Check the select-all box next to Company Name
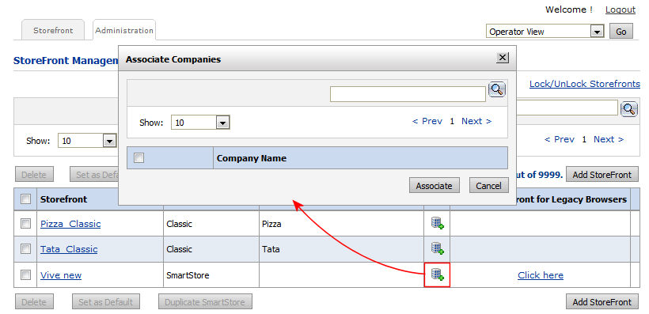This screenshot has width=649, height=314. pyautogui.click(x=139, y=157)
